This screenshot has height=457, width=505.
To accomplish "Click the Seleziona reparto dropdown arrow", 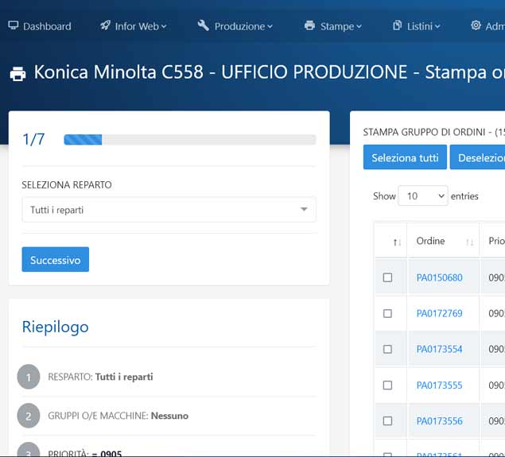I will point(303,209).
